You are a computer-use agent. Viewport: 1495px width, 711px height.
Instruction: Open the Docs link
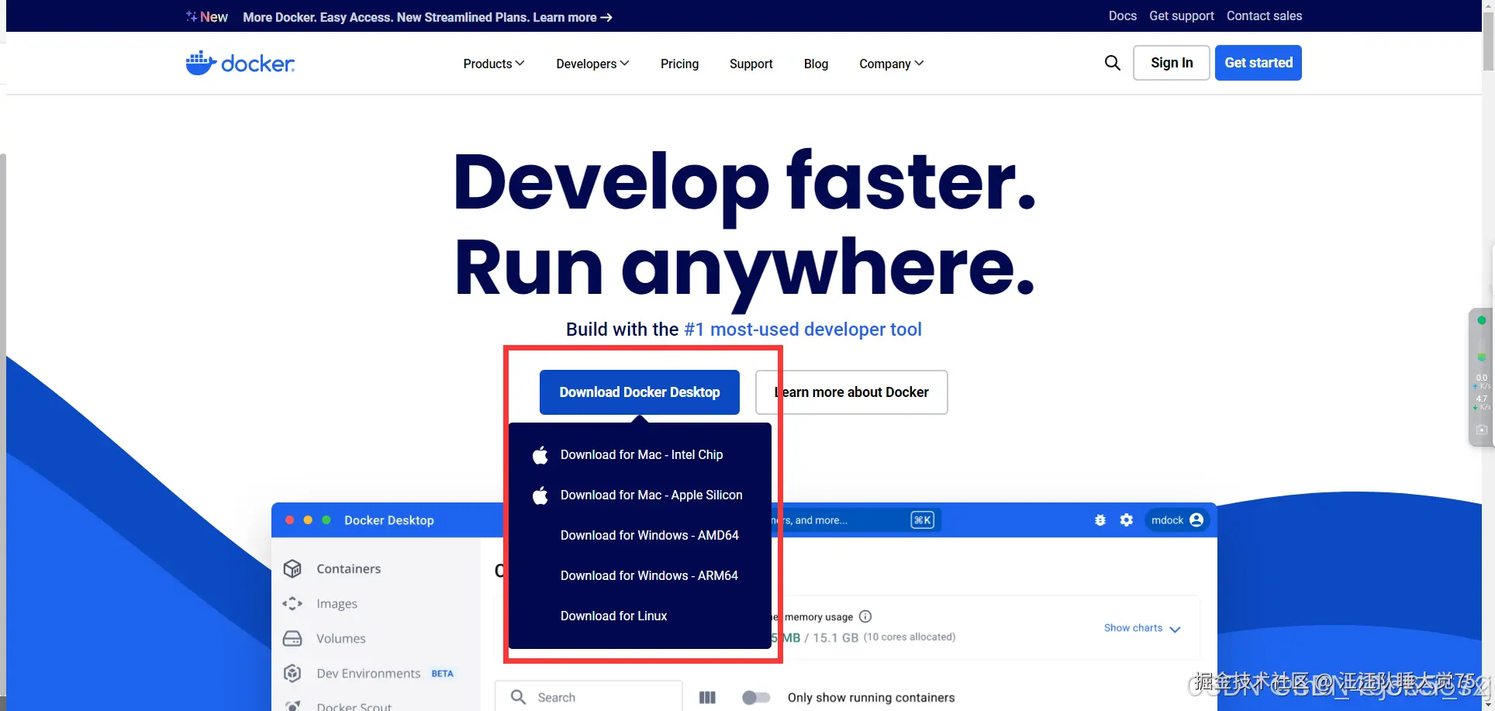pos(1122,16)
